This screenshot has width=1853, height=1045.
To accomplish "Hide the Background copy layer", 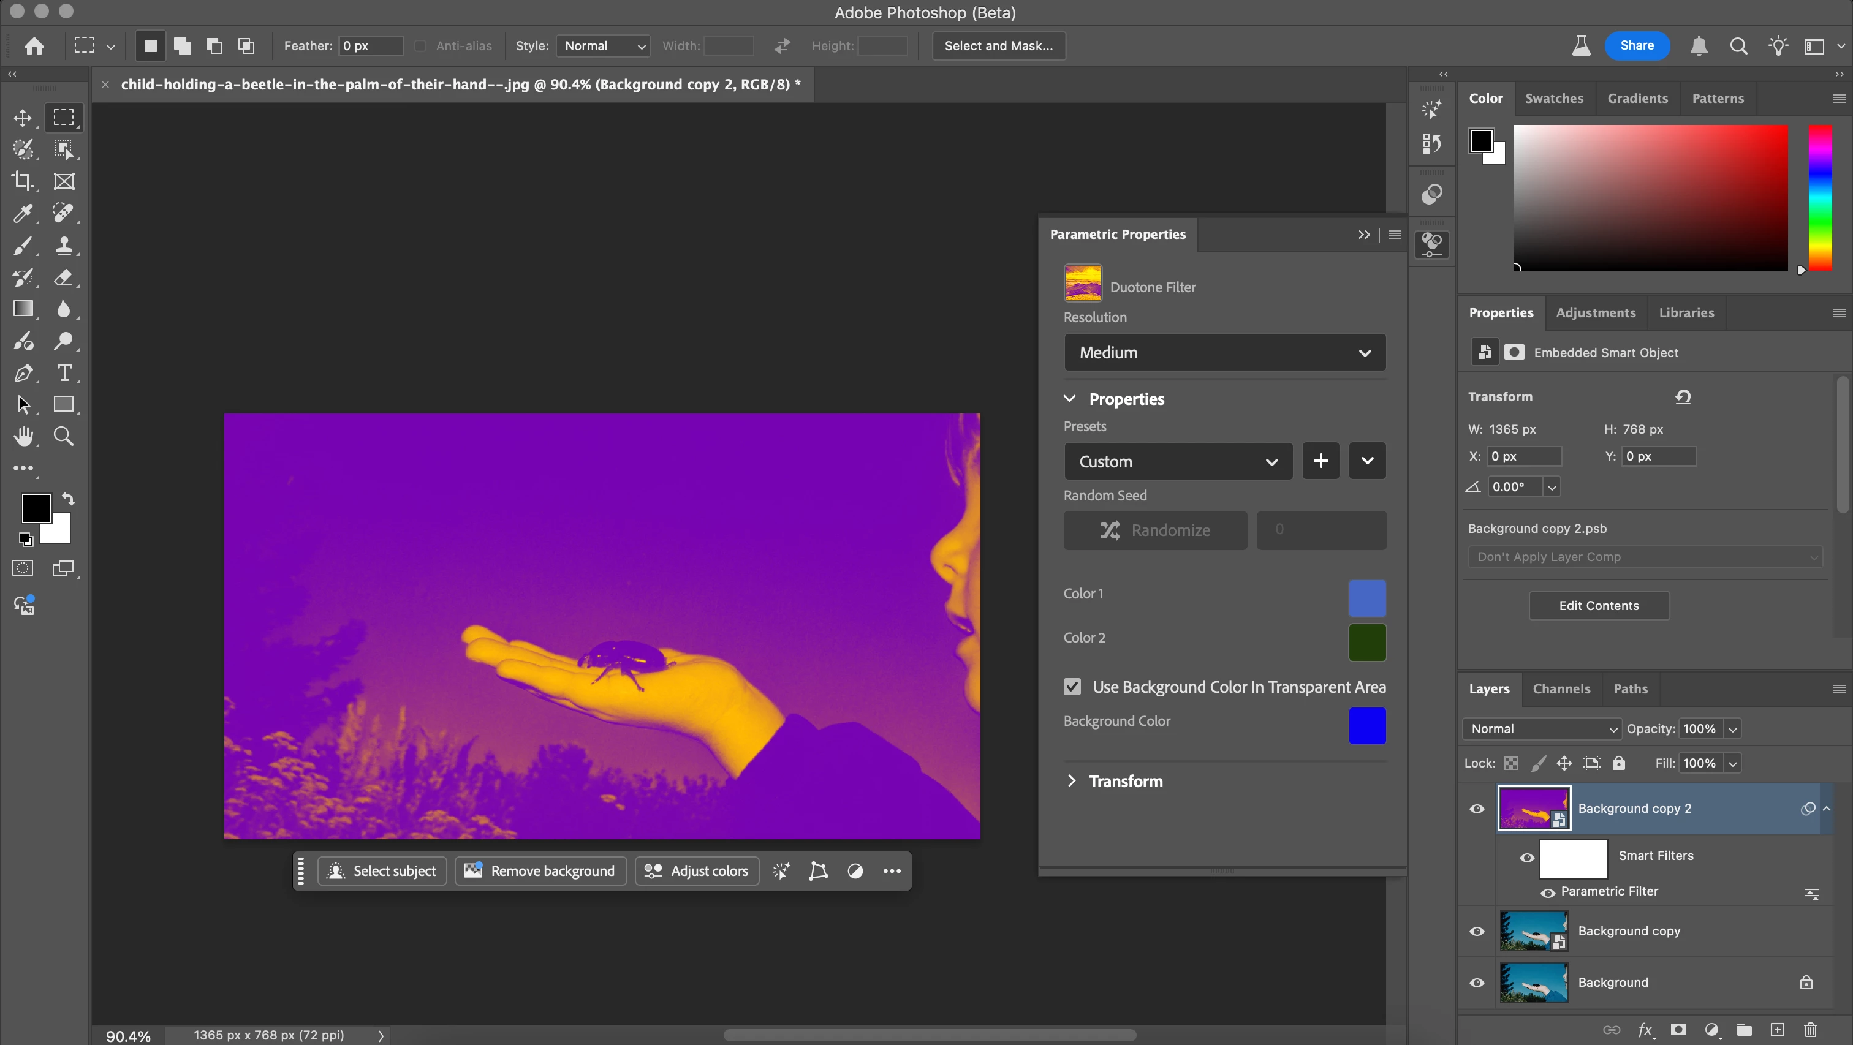I will click(x=1477, y=931).
